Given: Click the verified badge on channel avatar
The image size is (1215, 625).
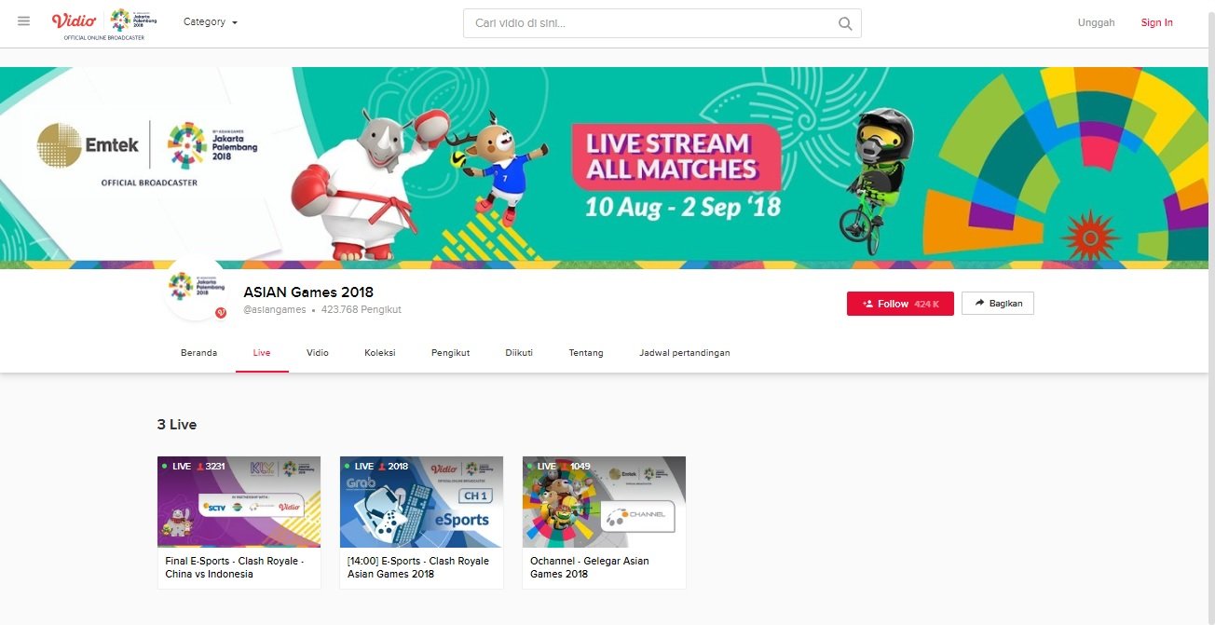Looking at the screenshot, I should coord(221,313).
